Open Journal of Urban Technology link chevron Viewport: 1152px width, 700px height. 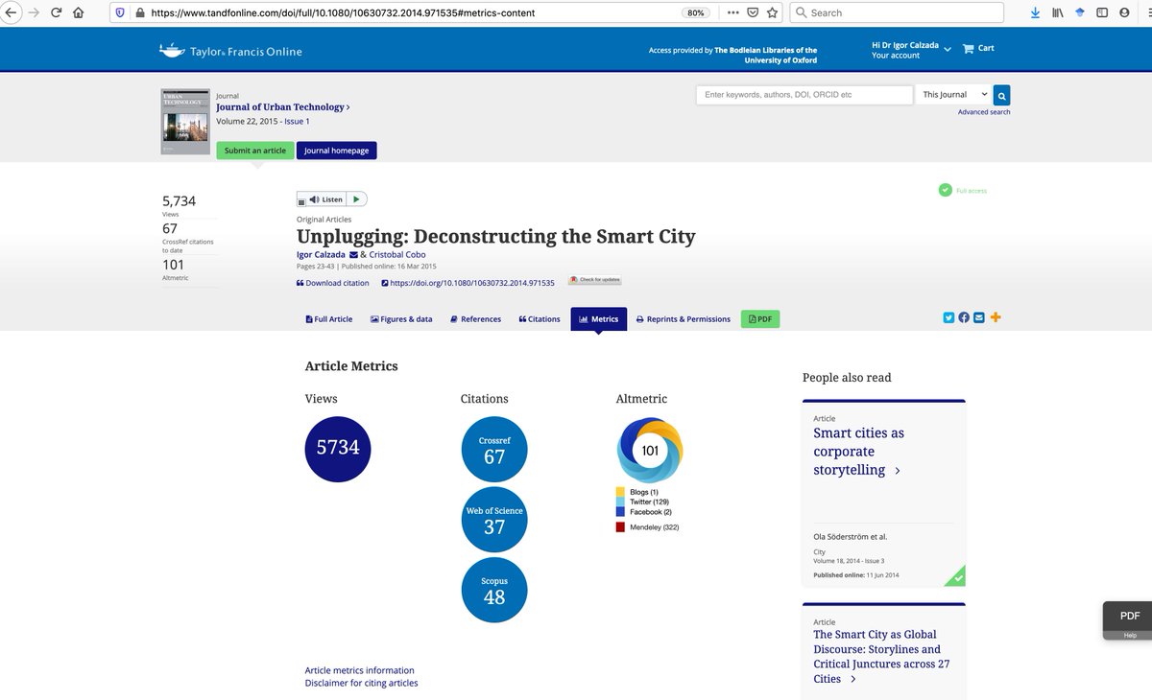348,107
